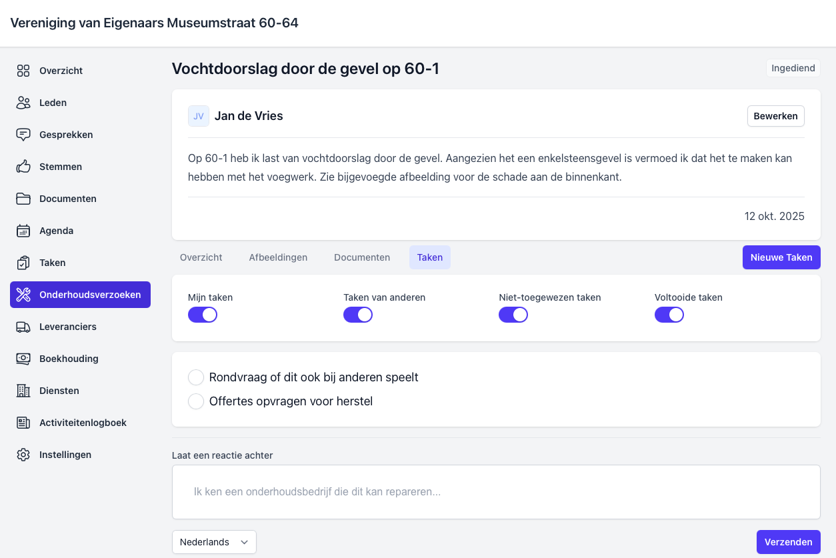
Task: Open the Documenten tab of the request
Action: tap(362, 257)
